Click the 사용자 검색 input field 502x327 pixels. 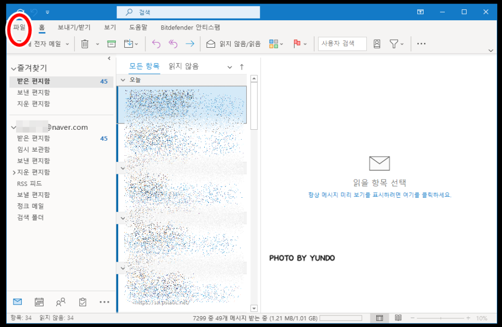(342, 44)
